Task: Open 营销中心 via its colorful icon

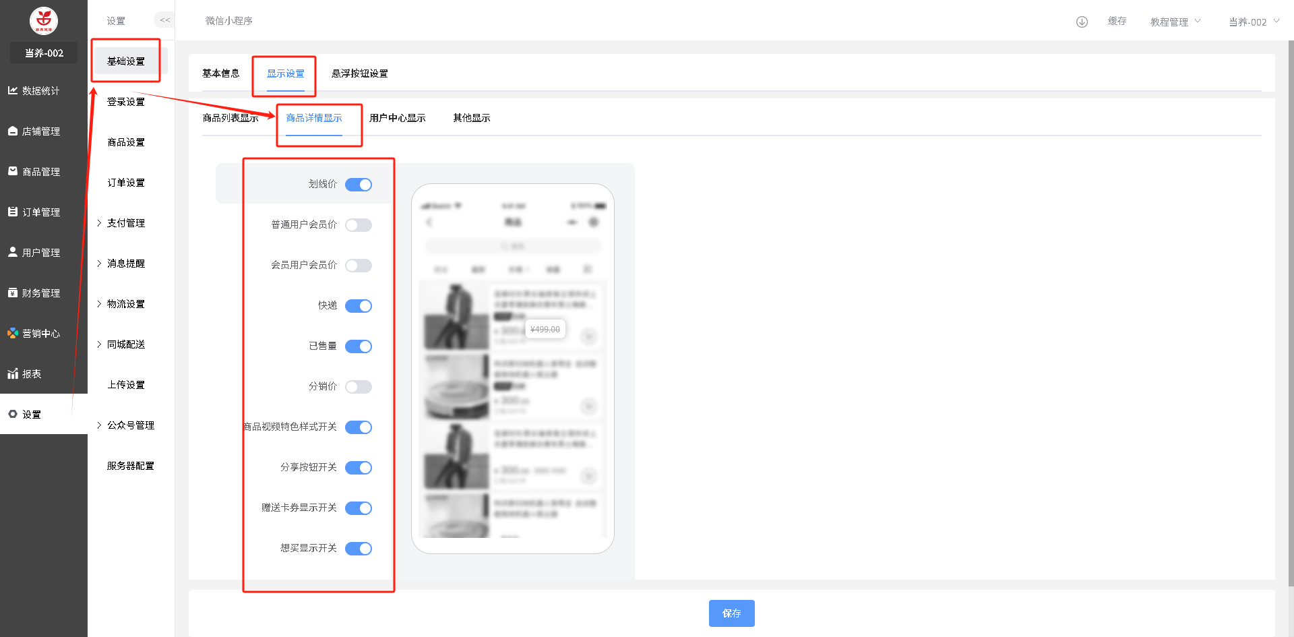Action: pos(13,333)
